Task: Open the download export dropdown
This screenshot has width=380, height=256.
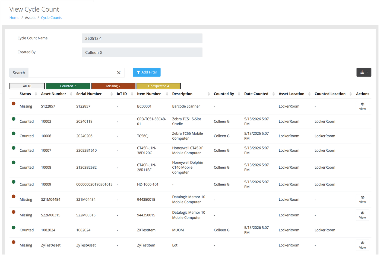Action: pyautogui.click(x=364, y=72)
